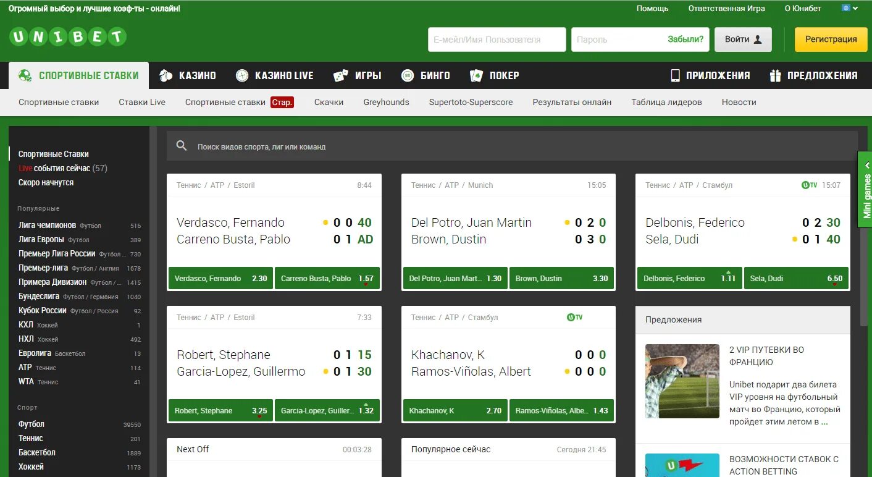Expand the Mini games side panel
Viewport: 872px width, 477px height.
[x=865, y=190]
